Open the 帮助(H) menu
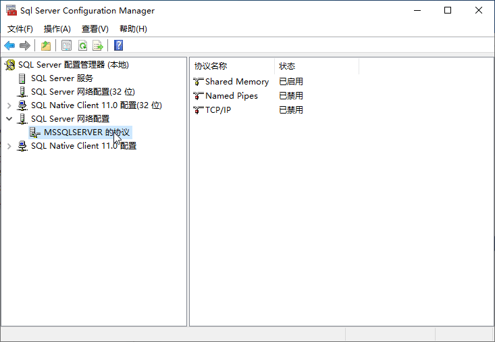This screenshot has height=342, width=495. click(x=133, y=29)
